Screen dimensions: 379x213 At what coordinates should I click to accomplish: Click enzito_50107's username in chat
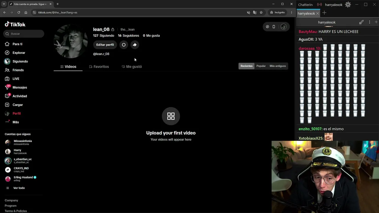tap(310, 129)
